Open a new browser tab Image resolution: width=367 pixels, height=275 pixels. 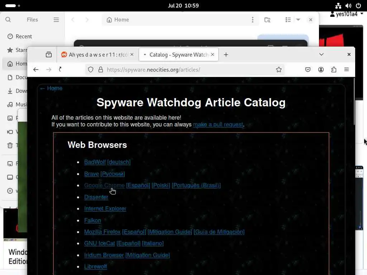point(226,55)
